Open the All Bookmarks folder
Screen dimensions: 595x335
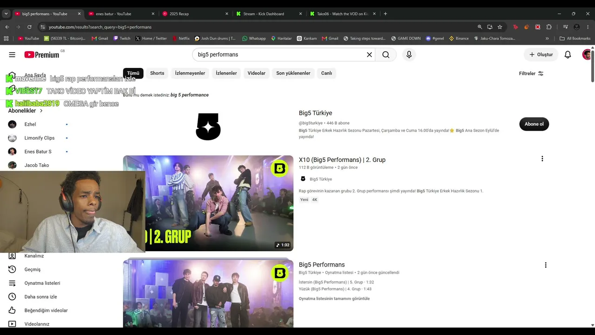(x=575, y=39)
